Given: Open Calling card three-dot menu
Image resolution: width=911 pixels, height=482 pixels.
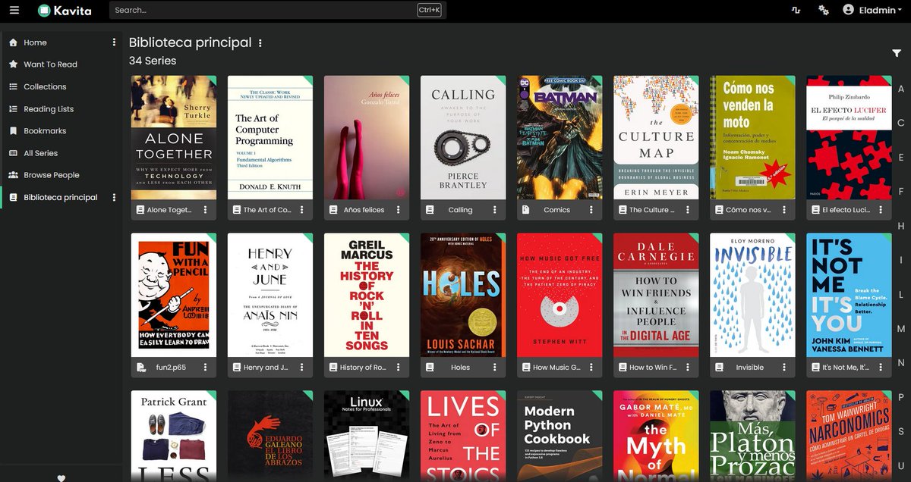Looking at the screenshot, I should tap(494, 210).
